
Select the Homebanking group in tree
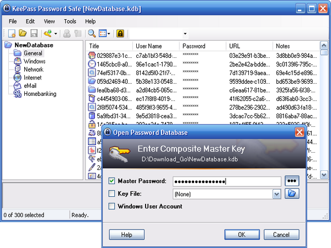[39, 94]
